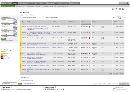Start the timer on task 19388's row
The image size is (130, 92).
[103, 38]
